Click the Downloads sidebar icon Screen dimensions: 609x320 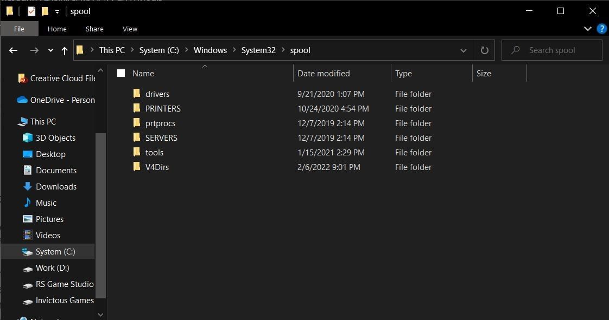[28, 186]
